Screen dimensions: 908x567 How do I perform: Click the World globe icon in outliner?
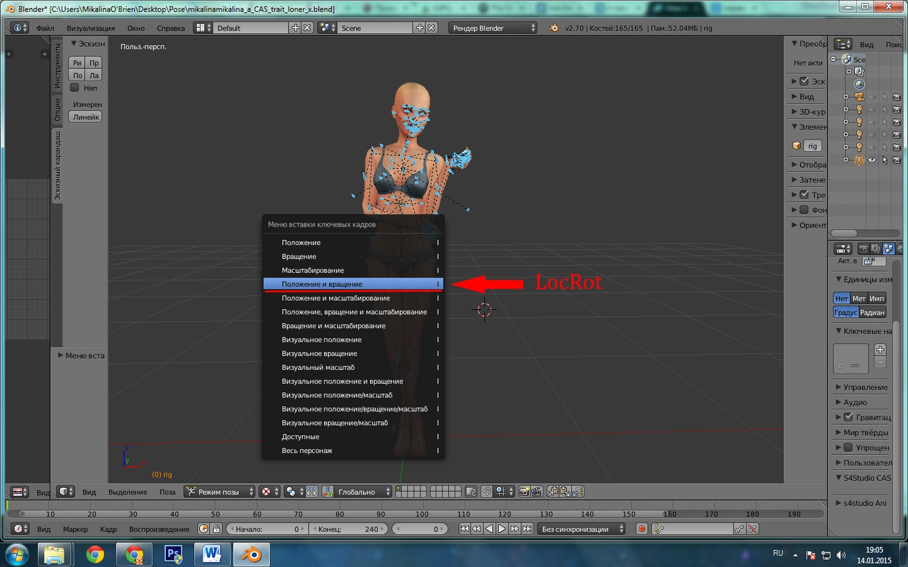859,84
